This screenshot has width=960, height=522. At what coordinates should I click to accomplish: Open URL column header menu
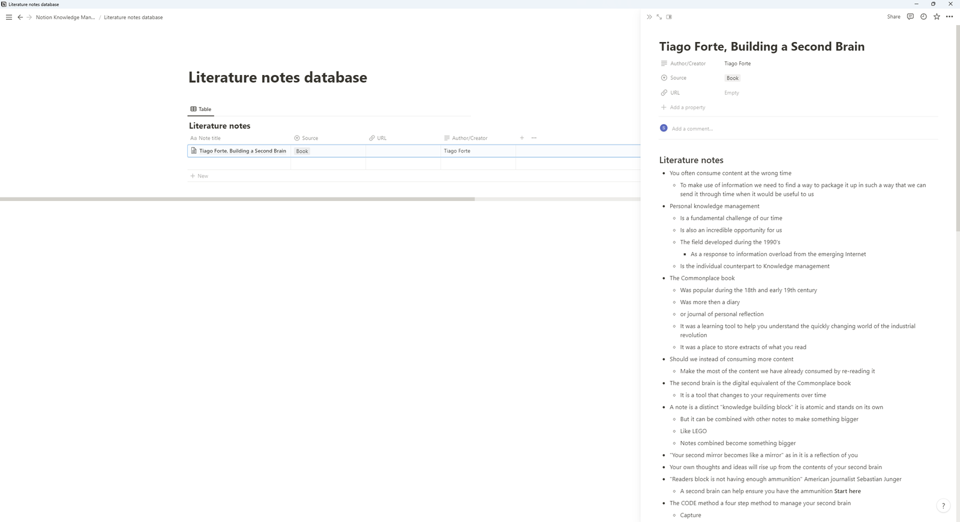[378, 138]
